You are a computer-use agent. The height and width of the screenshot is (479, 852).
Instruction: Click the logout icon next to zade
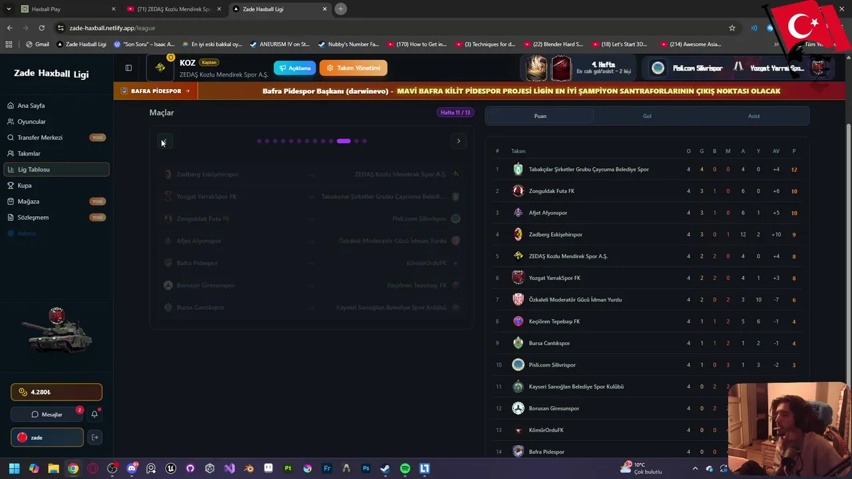(95, 437)
